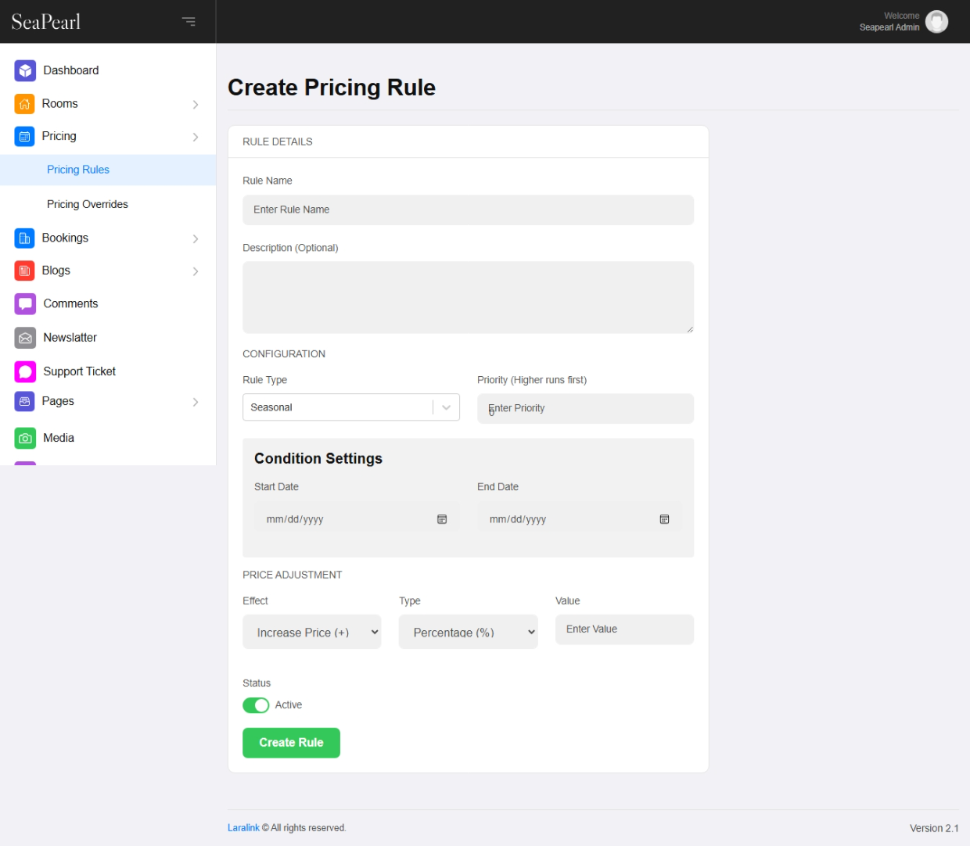Viewport: 970px width, 846px height.
Task: Click the orange Rooms house icon
Action: click(x=24, y=104)
